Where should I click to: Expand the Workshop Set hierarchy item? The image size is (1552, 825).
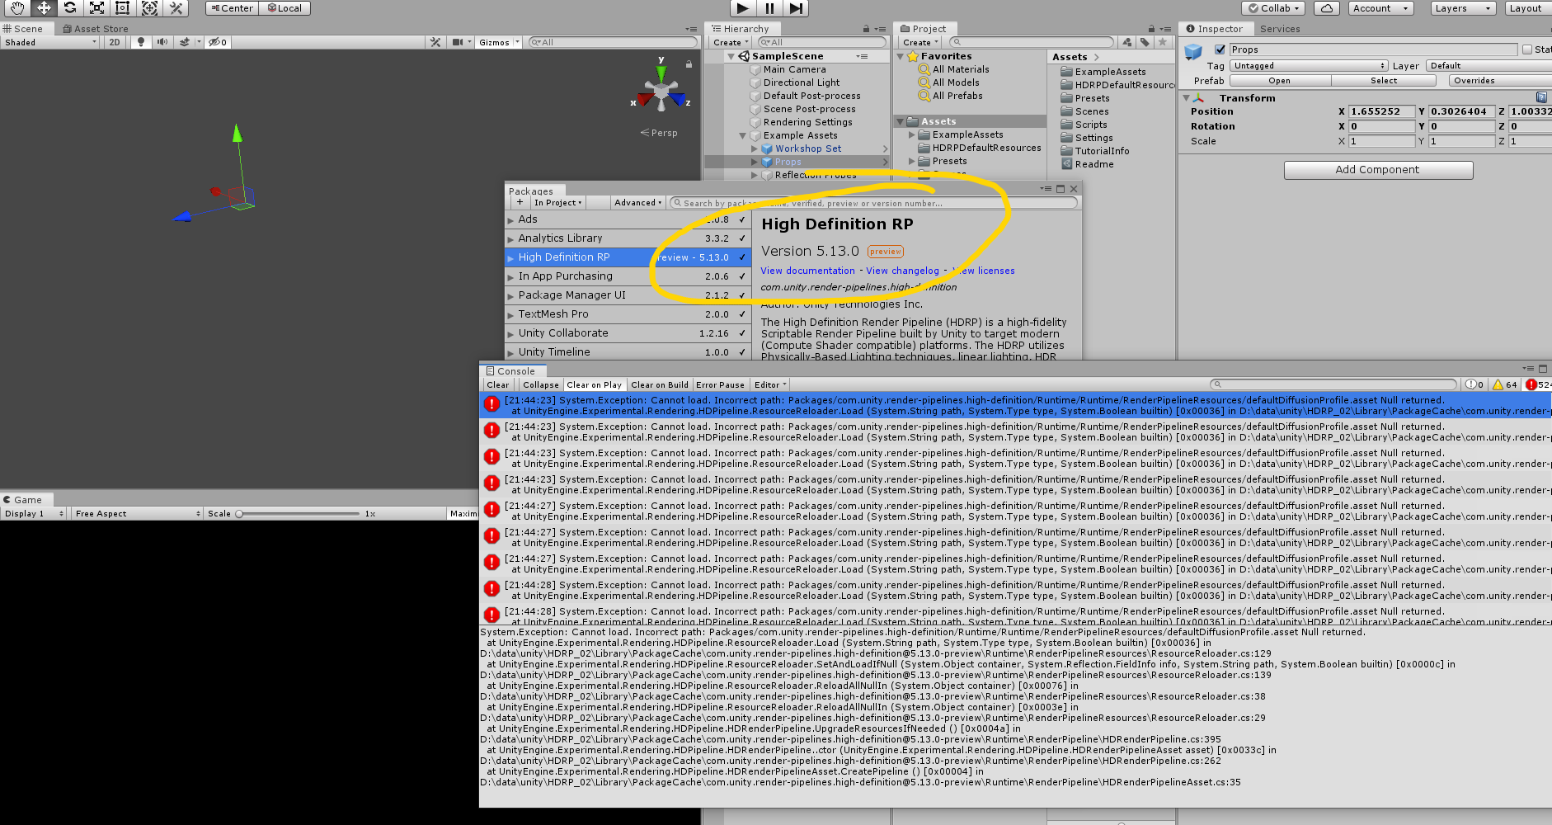[x=754, y=148]
